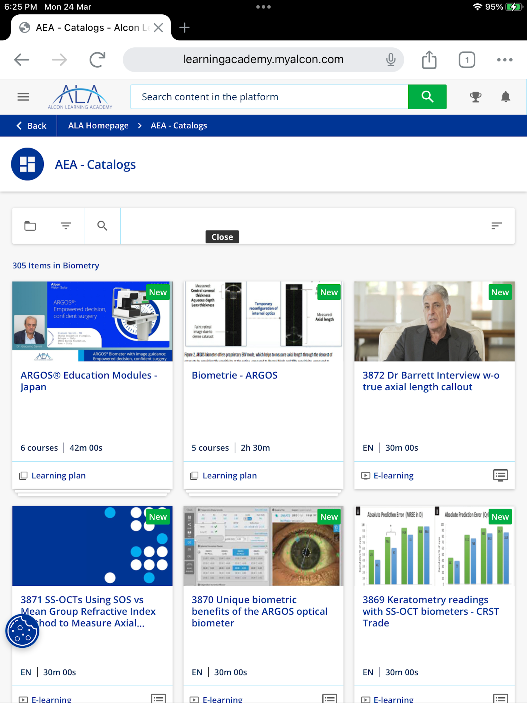Reload the page with the refresh icon
The width and height of the screenshot is (527, 703).
point(97,59)
